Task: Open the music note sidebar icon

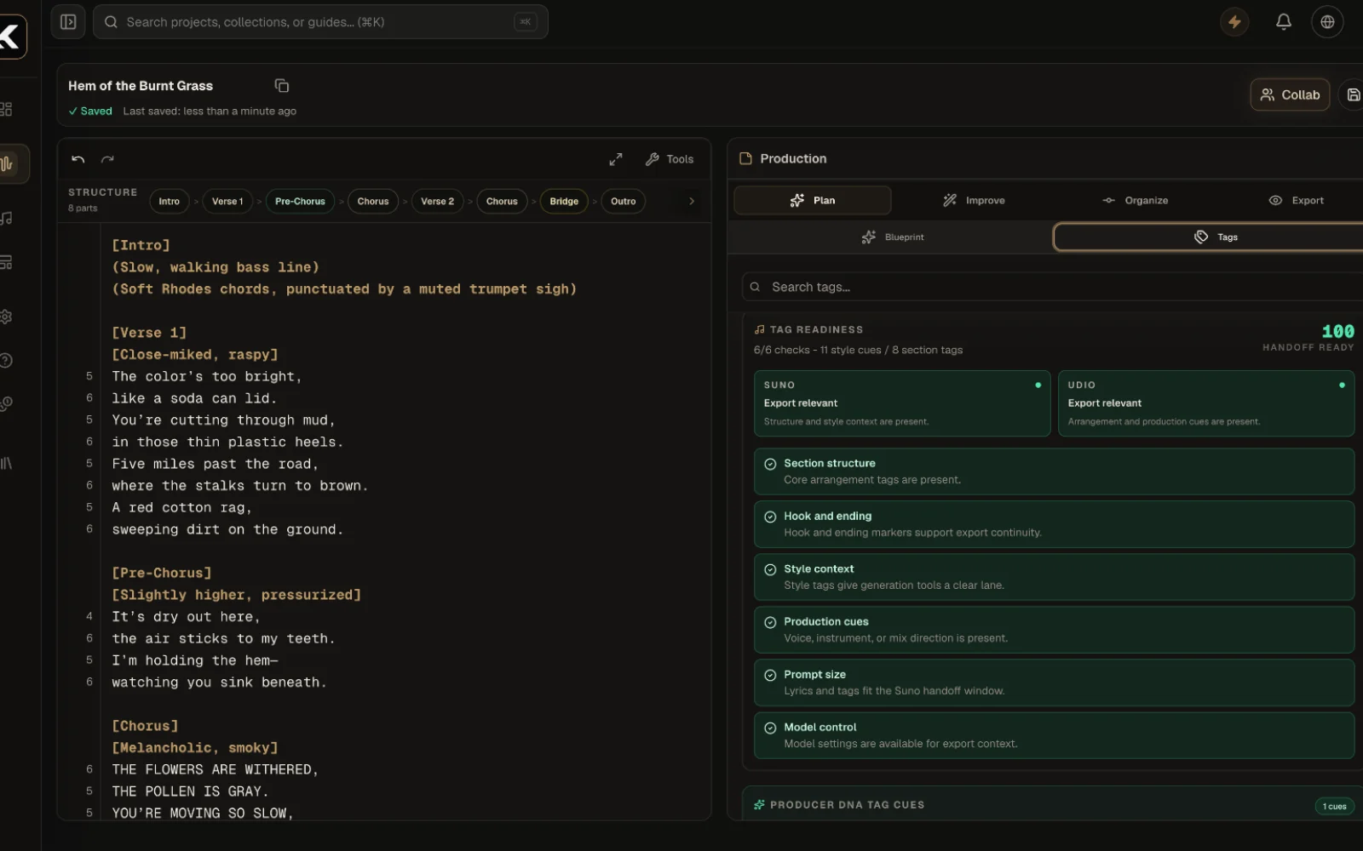Action: (x=6, y=219)
